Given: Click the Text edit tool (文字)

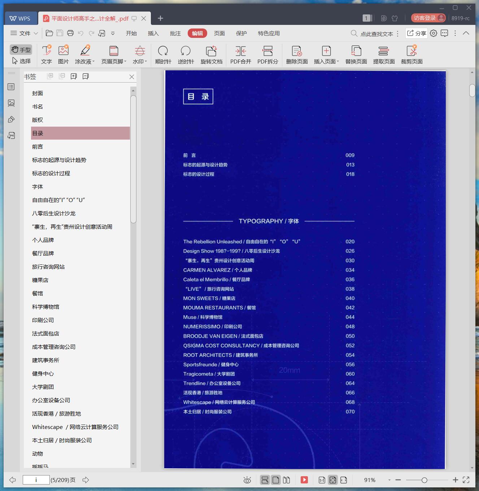Looking at the screenshot, I should point(47,55).
